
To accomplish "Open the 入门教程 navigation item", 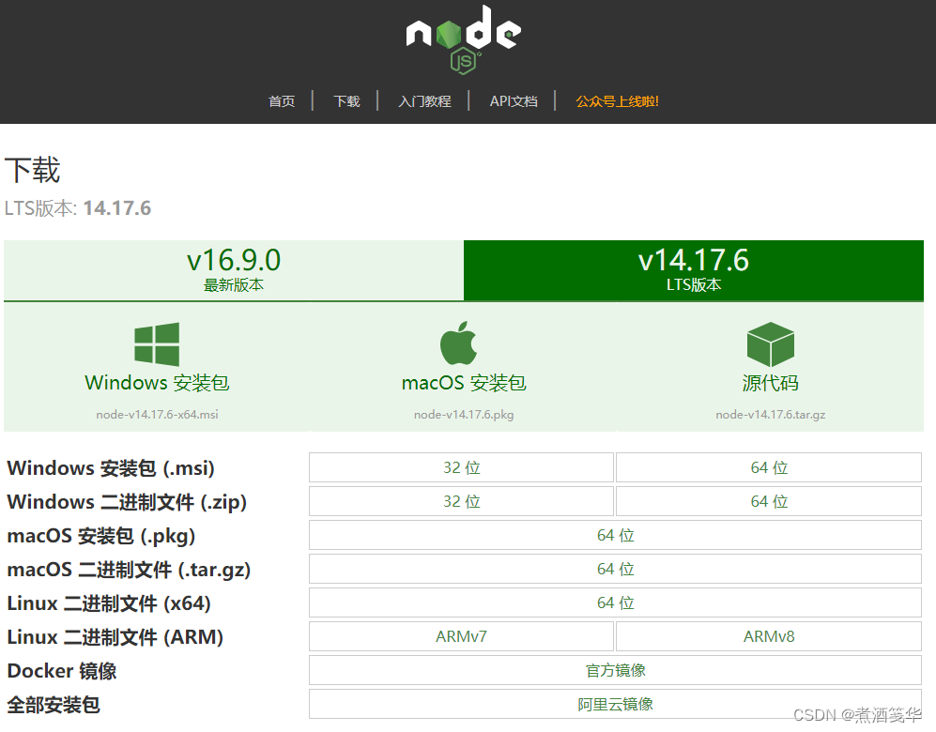I will (x=424, y=101).
